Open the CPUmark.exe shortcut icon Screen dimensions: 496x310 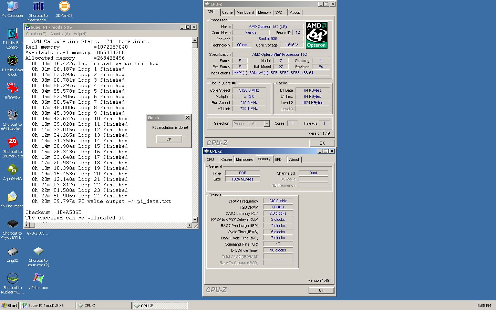click(12, 147)
